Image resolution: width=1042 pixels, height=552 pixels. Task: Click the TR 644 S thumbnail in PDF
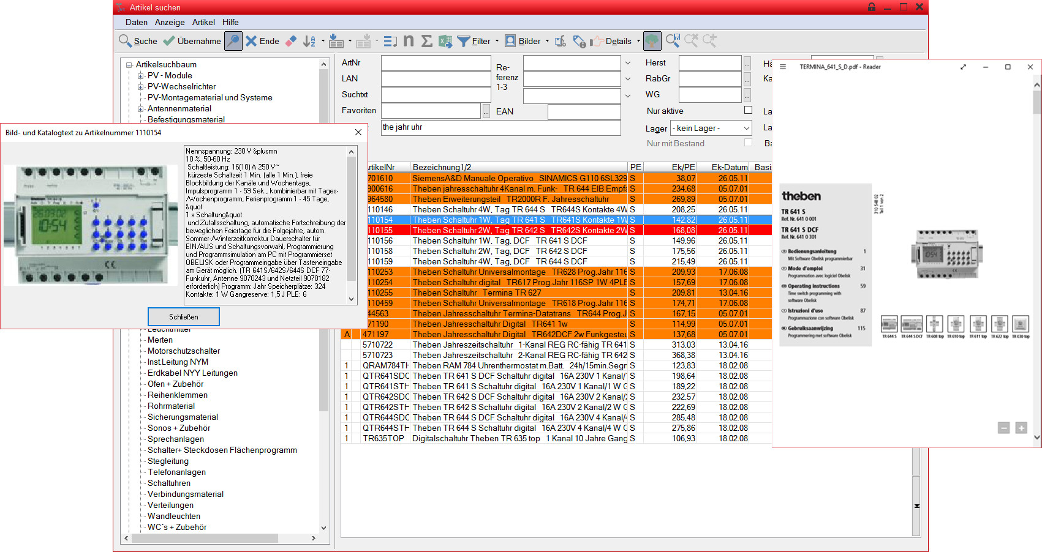tap(889, 324)
